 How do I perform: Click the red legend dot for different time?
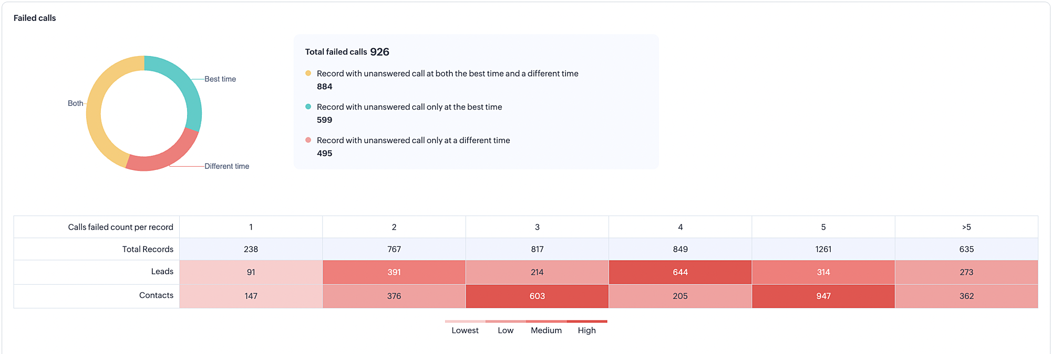[x=308, y=140]
